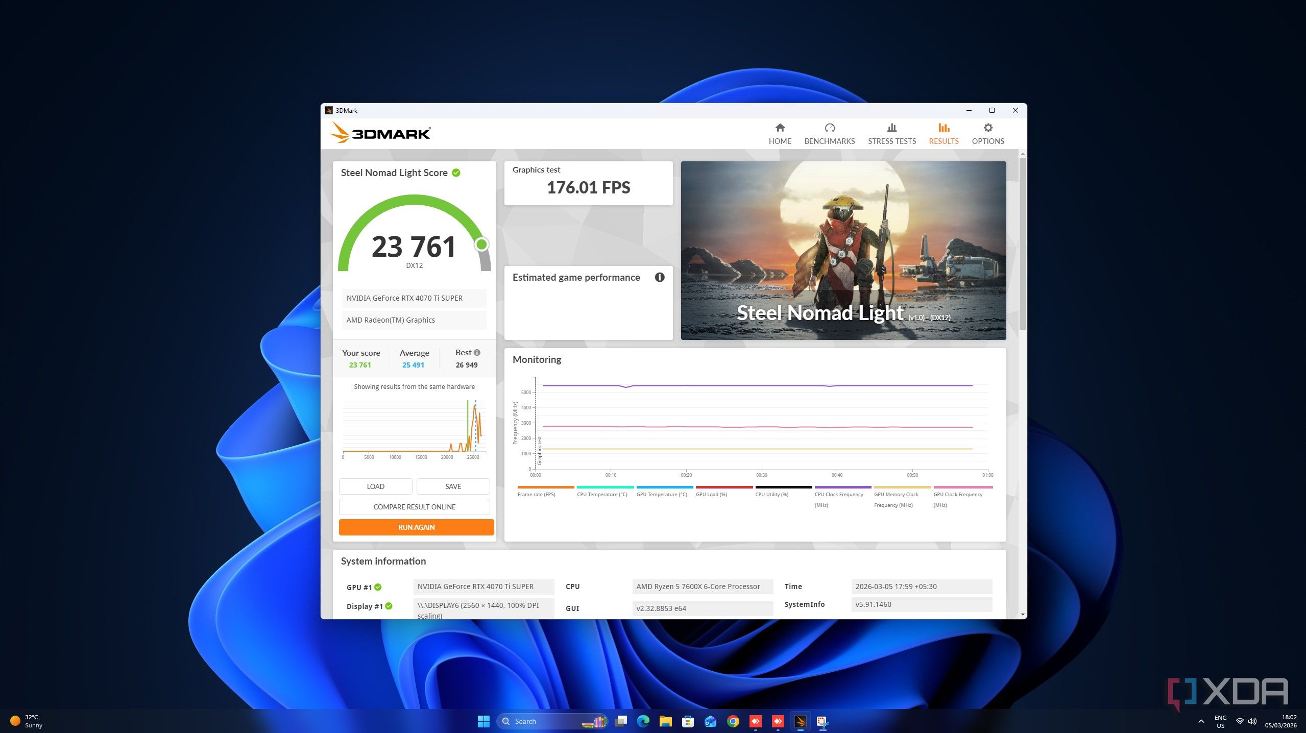Image resolution: width=1306 pixels, height=733 pixels.
Task: Open the weather widget showing 32°C Sunny
Action: tap(27, 721)
